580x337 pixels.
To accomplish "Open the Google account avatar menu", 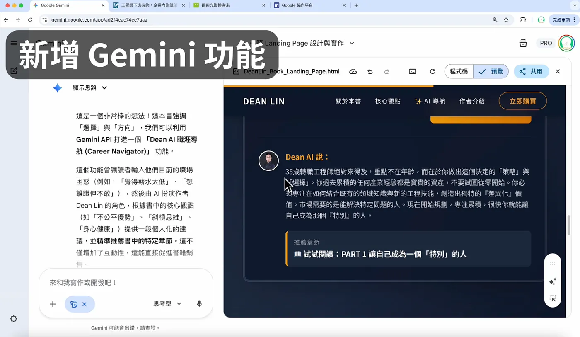I will pyautogui.click(x=566, y=43).
